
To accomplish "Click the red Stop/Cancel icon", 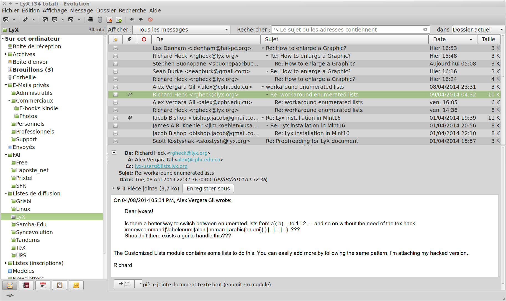I will coord(150,20).
